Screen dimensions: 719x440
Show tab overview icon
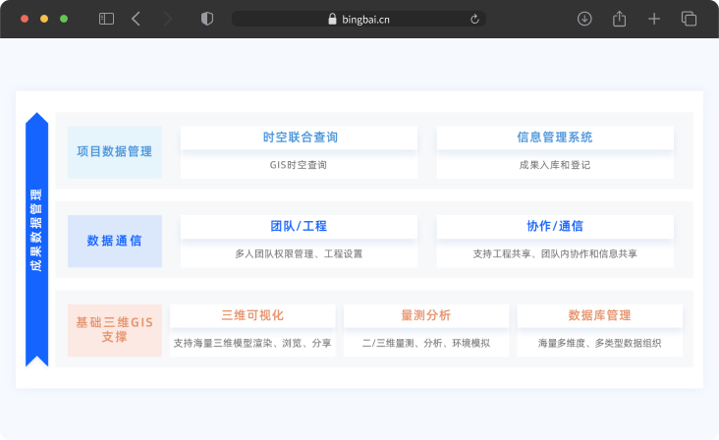(689, 19)
